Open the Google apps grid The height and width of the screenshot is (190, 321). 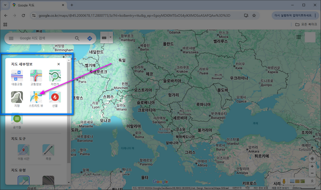299,37
